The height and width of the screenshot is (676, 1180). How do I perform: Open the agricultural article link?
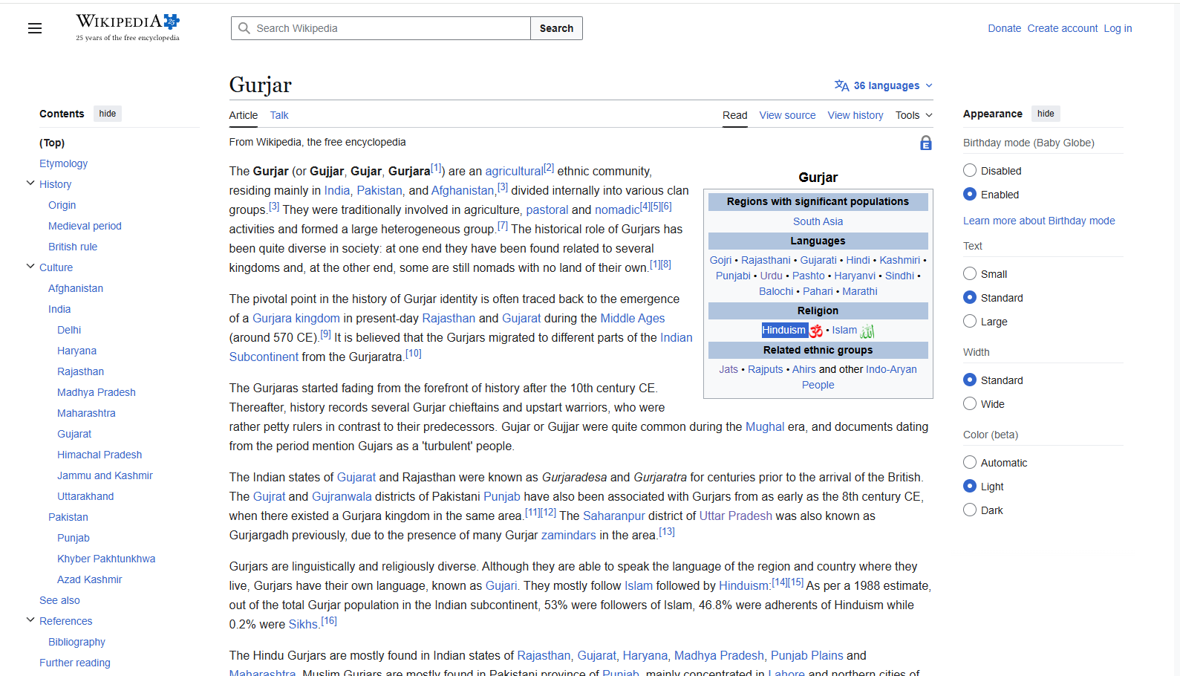click(x=514, y=171)
